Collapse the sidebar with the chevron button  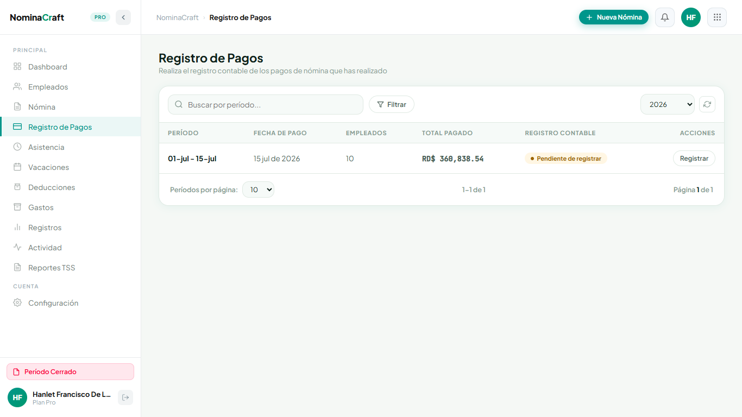[123, 17]
